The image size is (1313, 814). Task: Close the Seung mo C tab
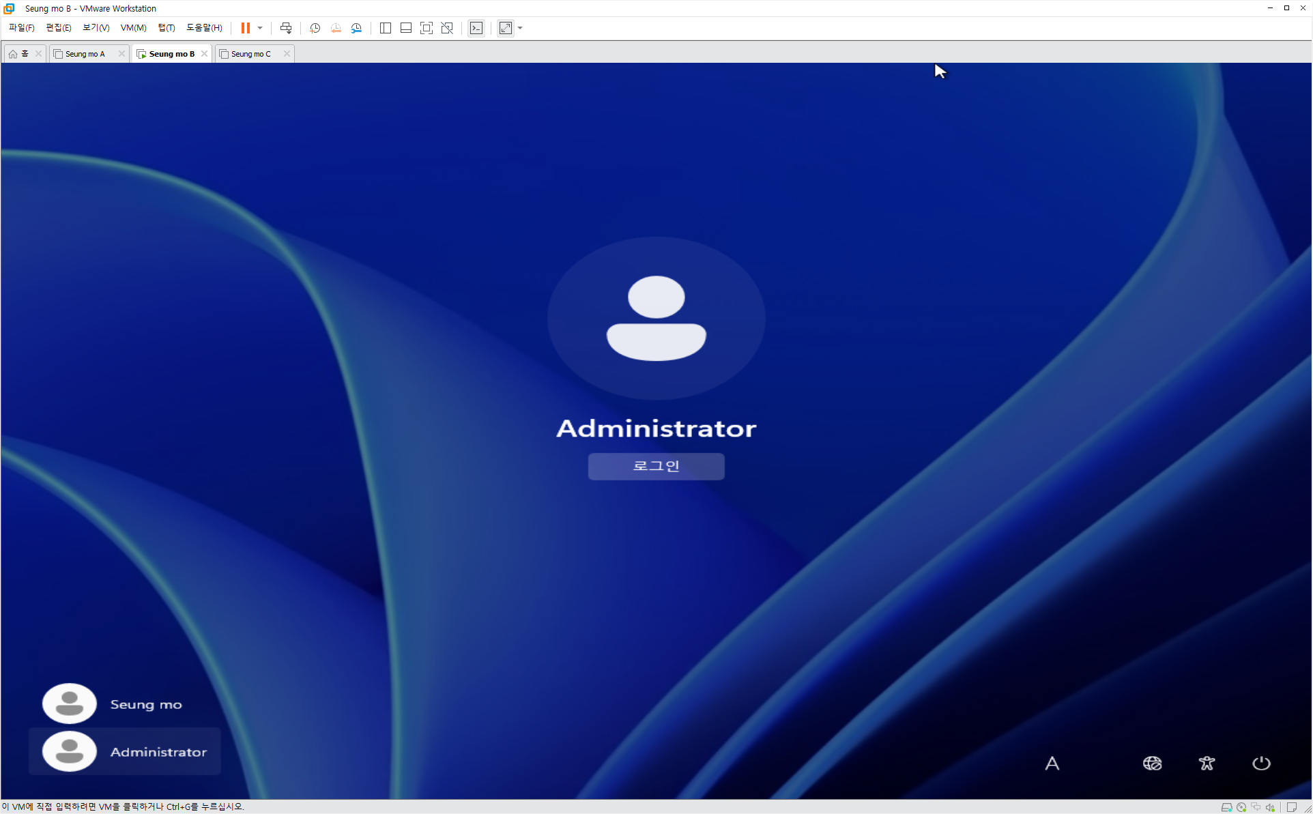click(x=287, y=54)
